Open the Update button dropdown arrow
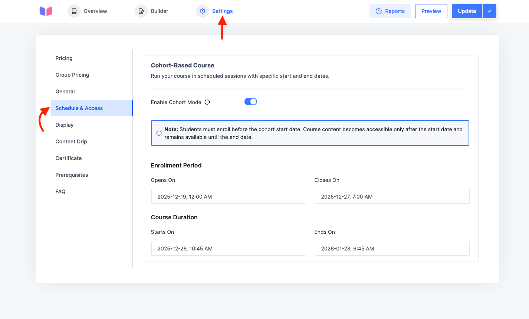Image resolution: width=529 pixels, height=319 pixels. coord(489,11)
